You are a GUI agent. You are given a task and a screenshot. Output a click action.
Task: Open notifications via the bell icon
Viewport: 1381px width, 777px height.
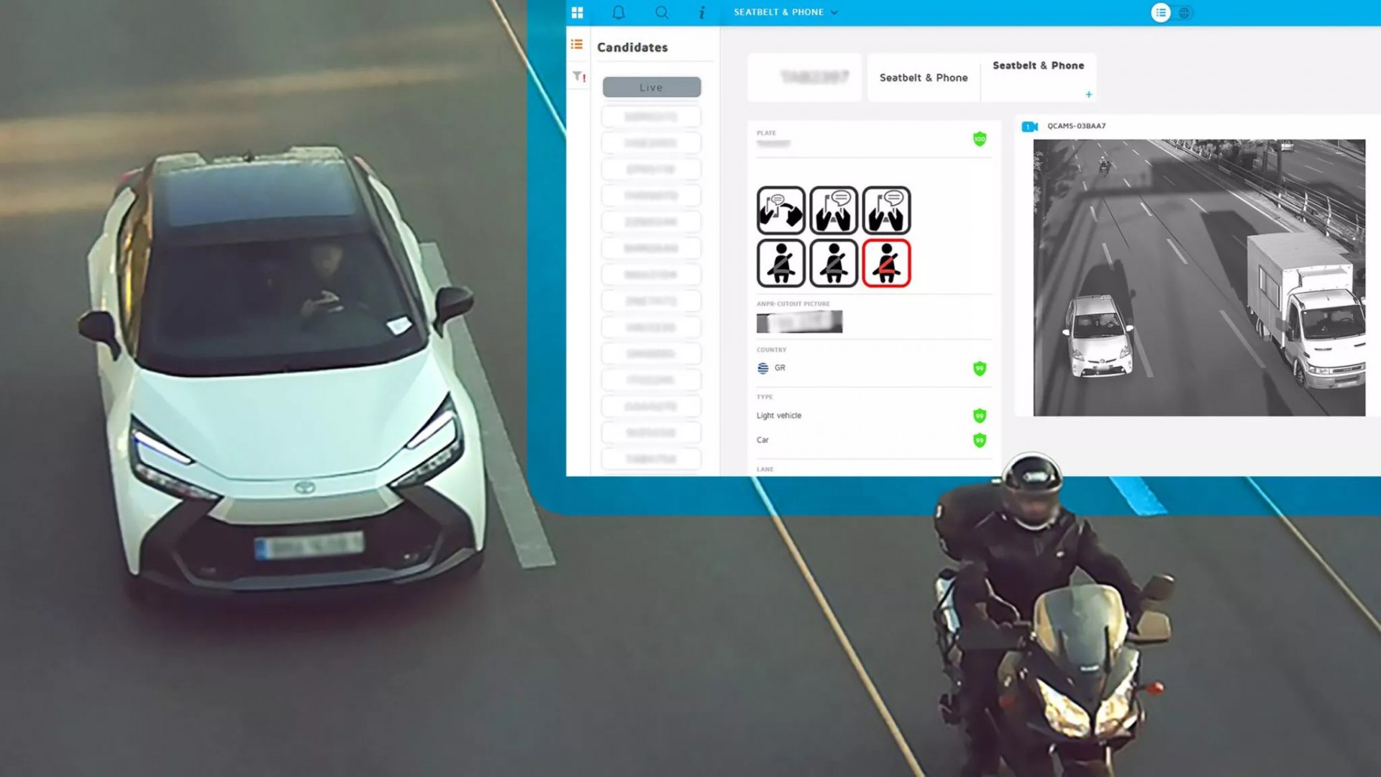pos(619,12)
